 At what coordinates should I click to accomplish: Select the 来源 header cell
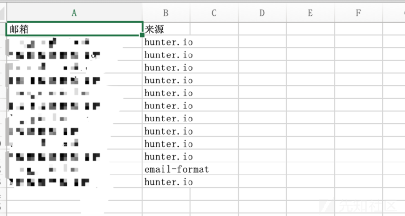click(x=166, y=28)
